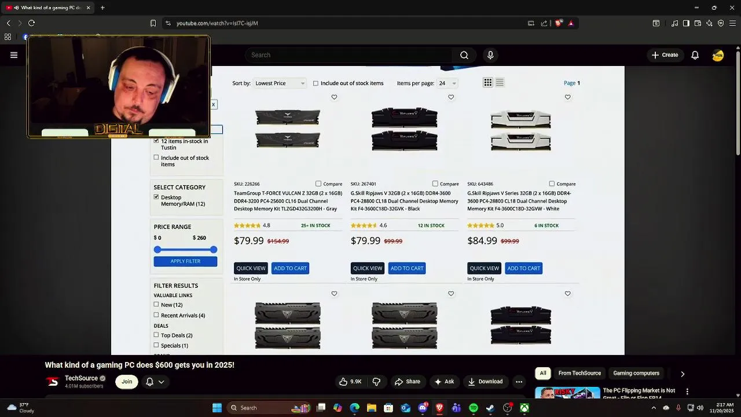Viewport: 741px width, 417px height.
Task: Favorite the G.Skill Ripjaws V Black heart
Action: [451, 97]
